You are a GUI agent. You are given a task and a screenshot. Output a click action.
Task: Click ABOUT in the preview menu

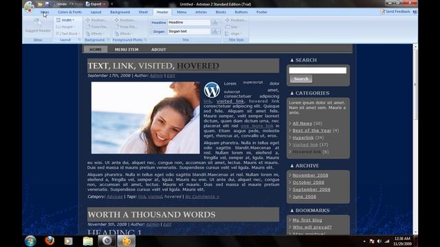[159, 49]
